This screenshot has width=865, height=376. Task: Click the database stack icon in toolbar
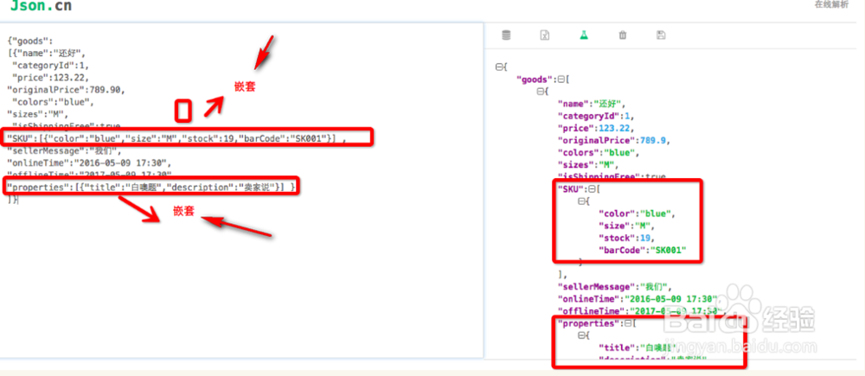click(506, 35)
